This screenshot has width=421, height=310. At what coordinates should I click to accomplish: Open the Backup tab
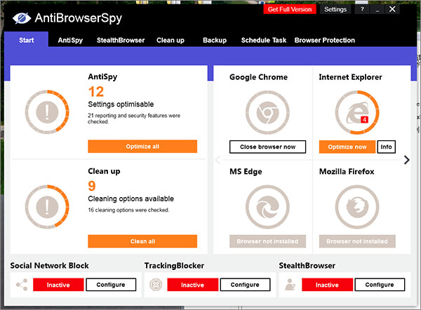tap(215, 40)
